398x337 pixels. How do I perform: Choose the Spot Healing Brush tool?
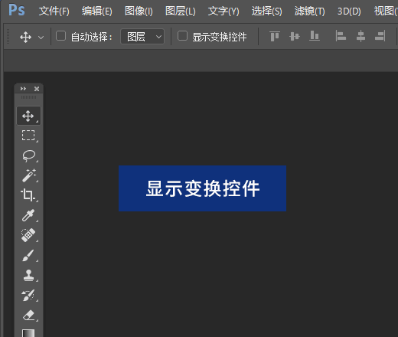28,235
